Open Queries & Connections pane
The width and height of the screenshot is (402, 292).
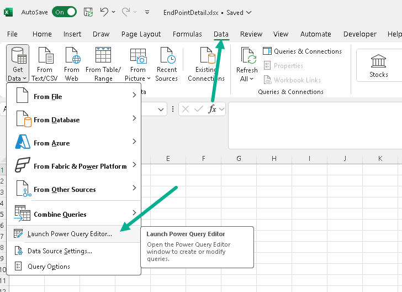click(x=302, y=51)
